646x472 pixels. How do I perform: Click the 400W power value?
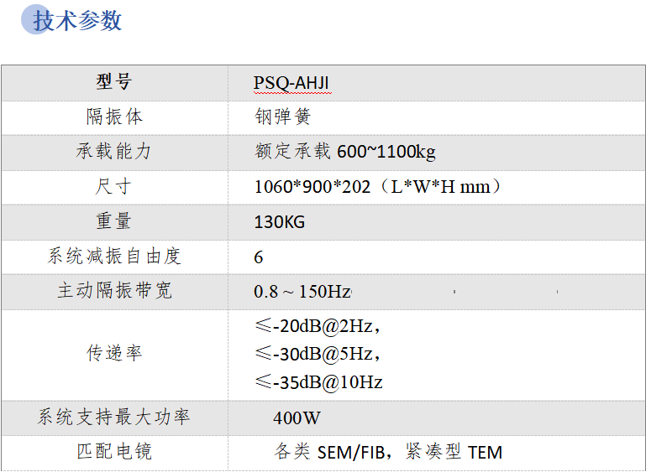click(x=296, y=418)
